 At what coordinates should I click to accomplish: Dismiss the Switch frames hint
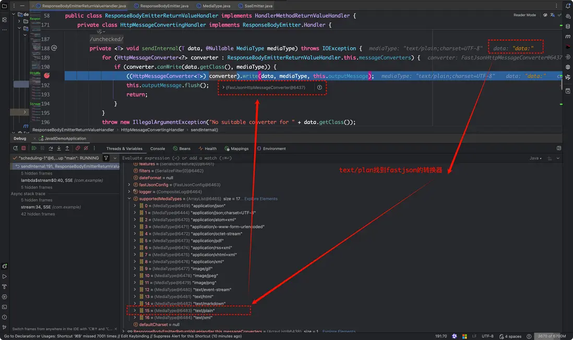[116, 329]
